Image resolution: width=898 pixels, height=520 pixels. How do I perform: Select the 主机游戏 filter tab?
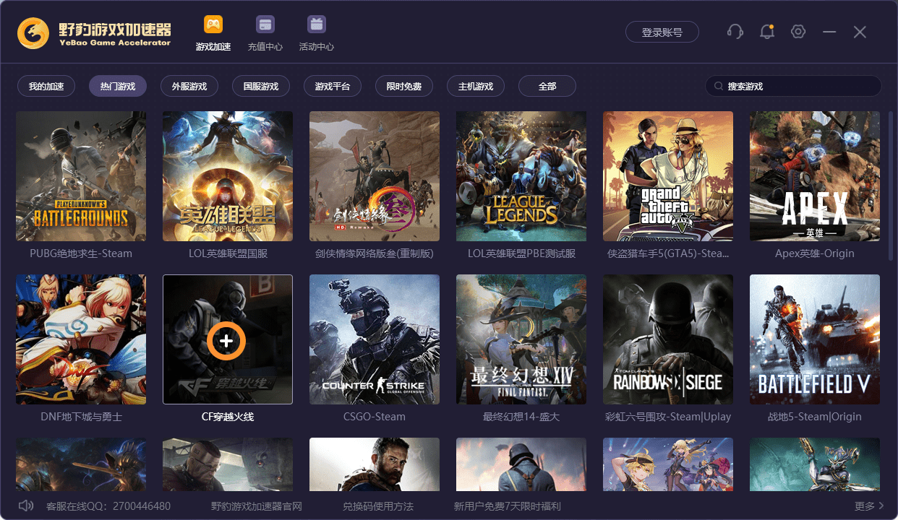[x=476, y=86]
